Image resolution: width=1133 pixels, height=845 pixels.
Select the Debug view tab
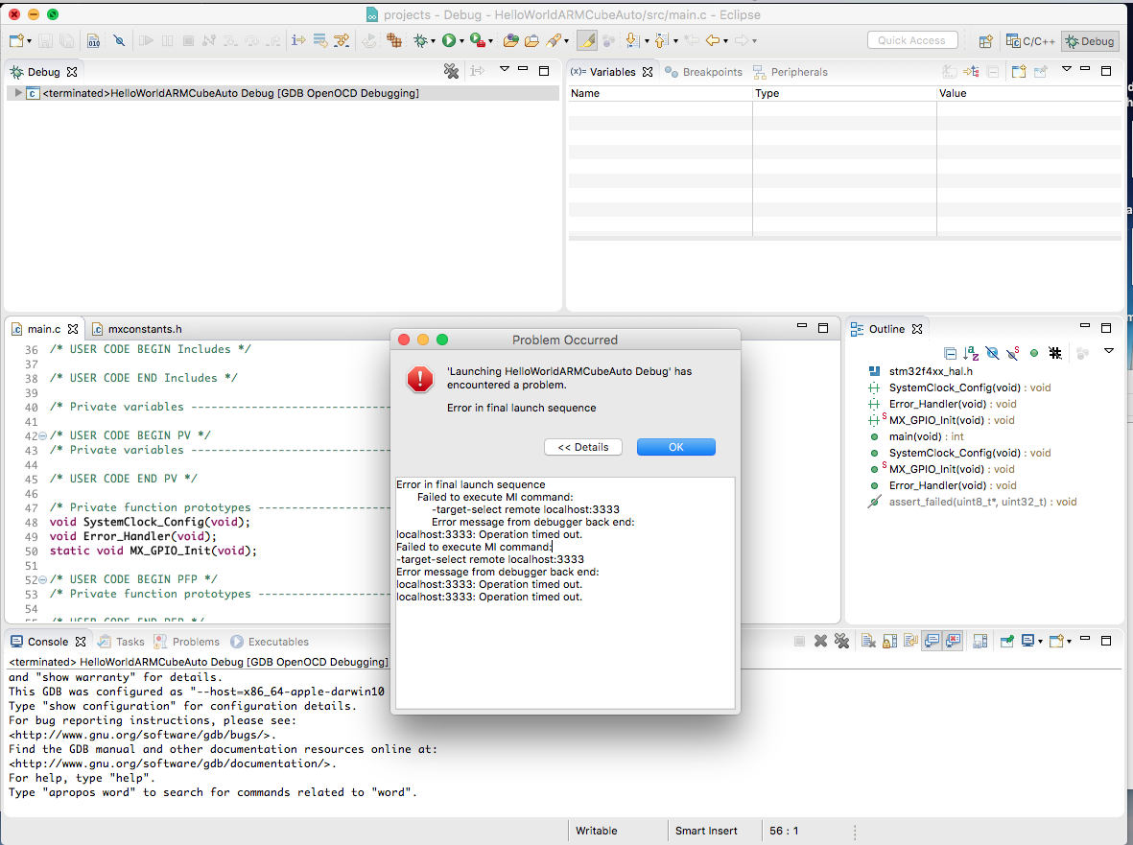(43, 72)
